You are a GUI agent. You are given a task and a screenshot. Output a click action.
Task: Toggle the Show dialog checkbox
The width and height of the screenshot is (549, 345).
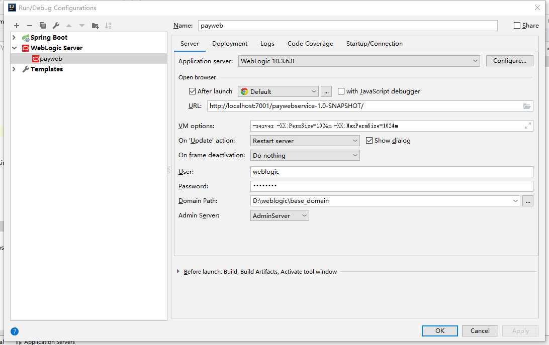coord(369,140)
